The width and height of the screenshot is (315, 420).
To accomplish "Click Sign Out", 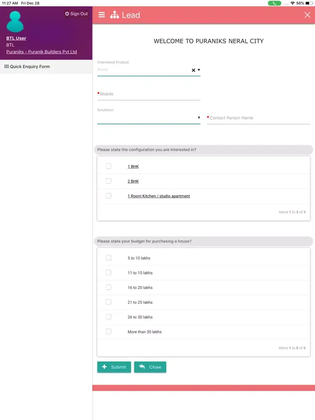I will tap(76, 14).
